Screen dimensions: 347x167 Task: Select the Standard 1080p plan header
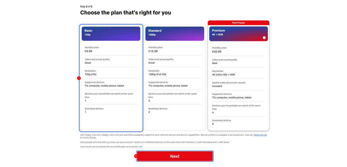coord(174,34)
